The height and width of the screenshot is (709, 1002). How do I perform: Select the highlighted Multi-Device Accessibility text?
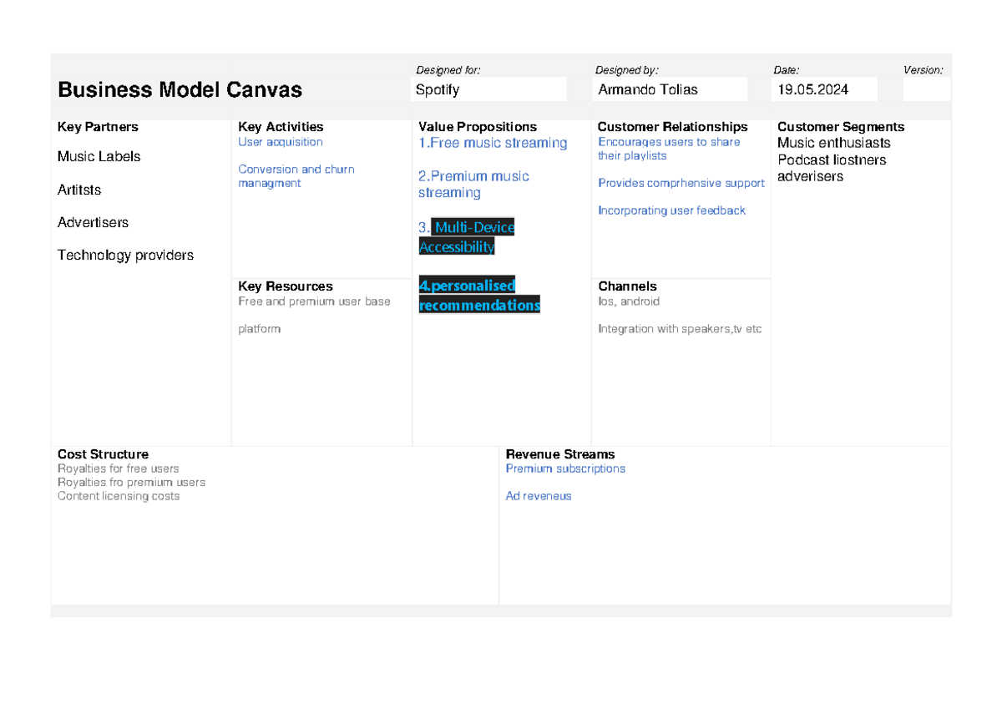[467, 236]
